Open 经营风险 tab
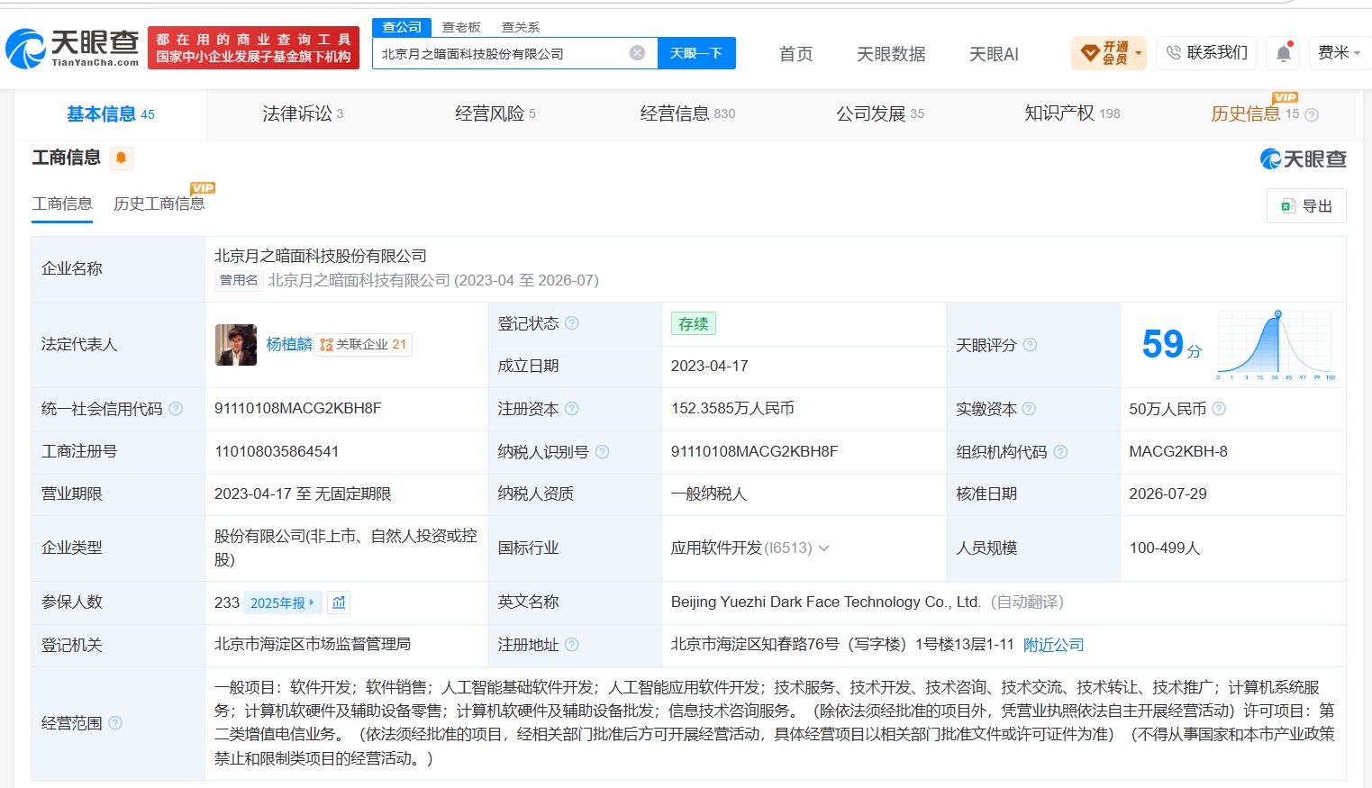This screenshot has width=1372, height=788. click(495, 113)
